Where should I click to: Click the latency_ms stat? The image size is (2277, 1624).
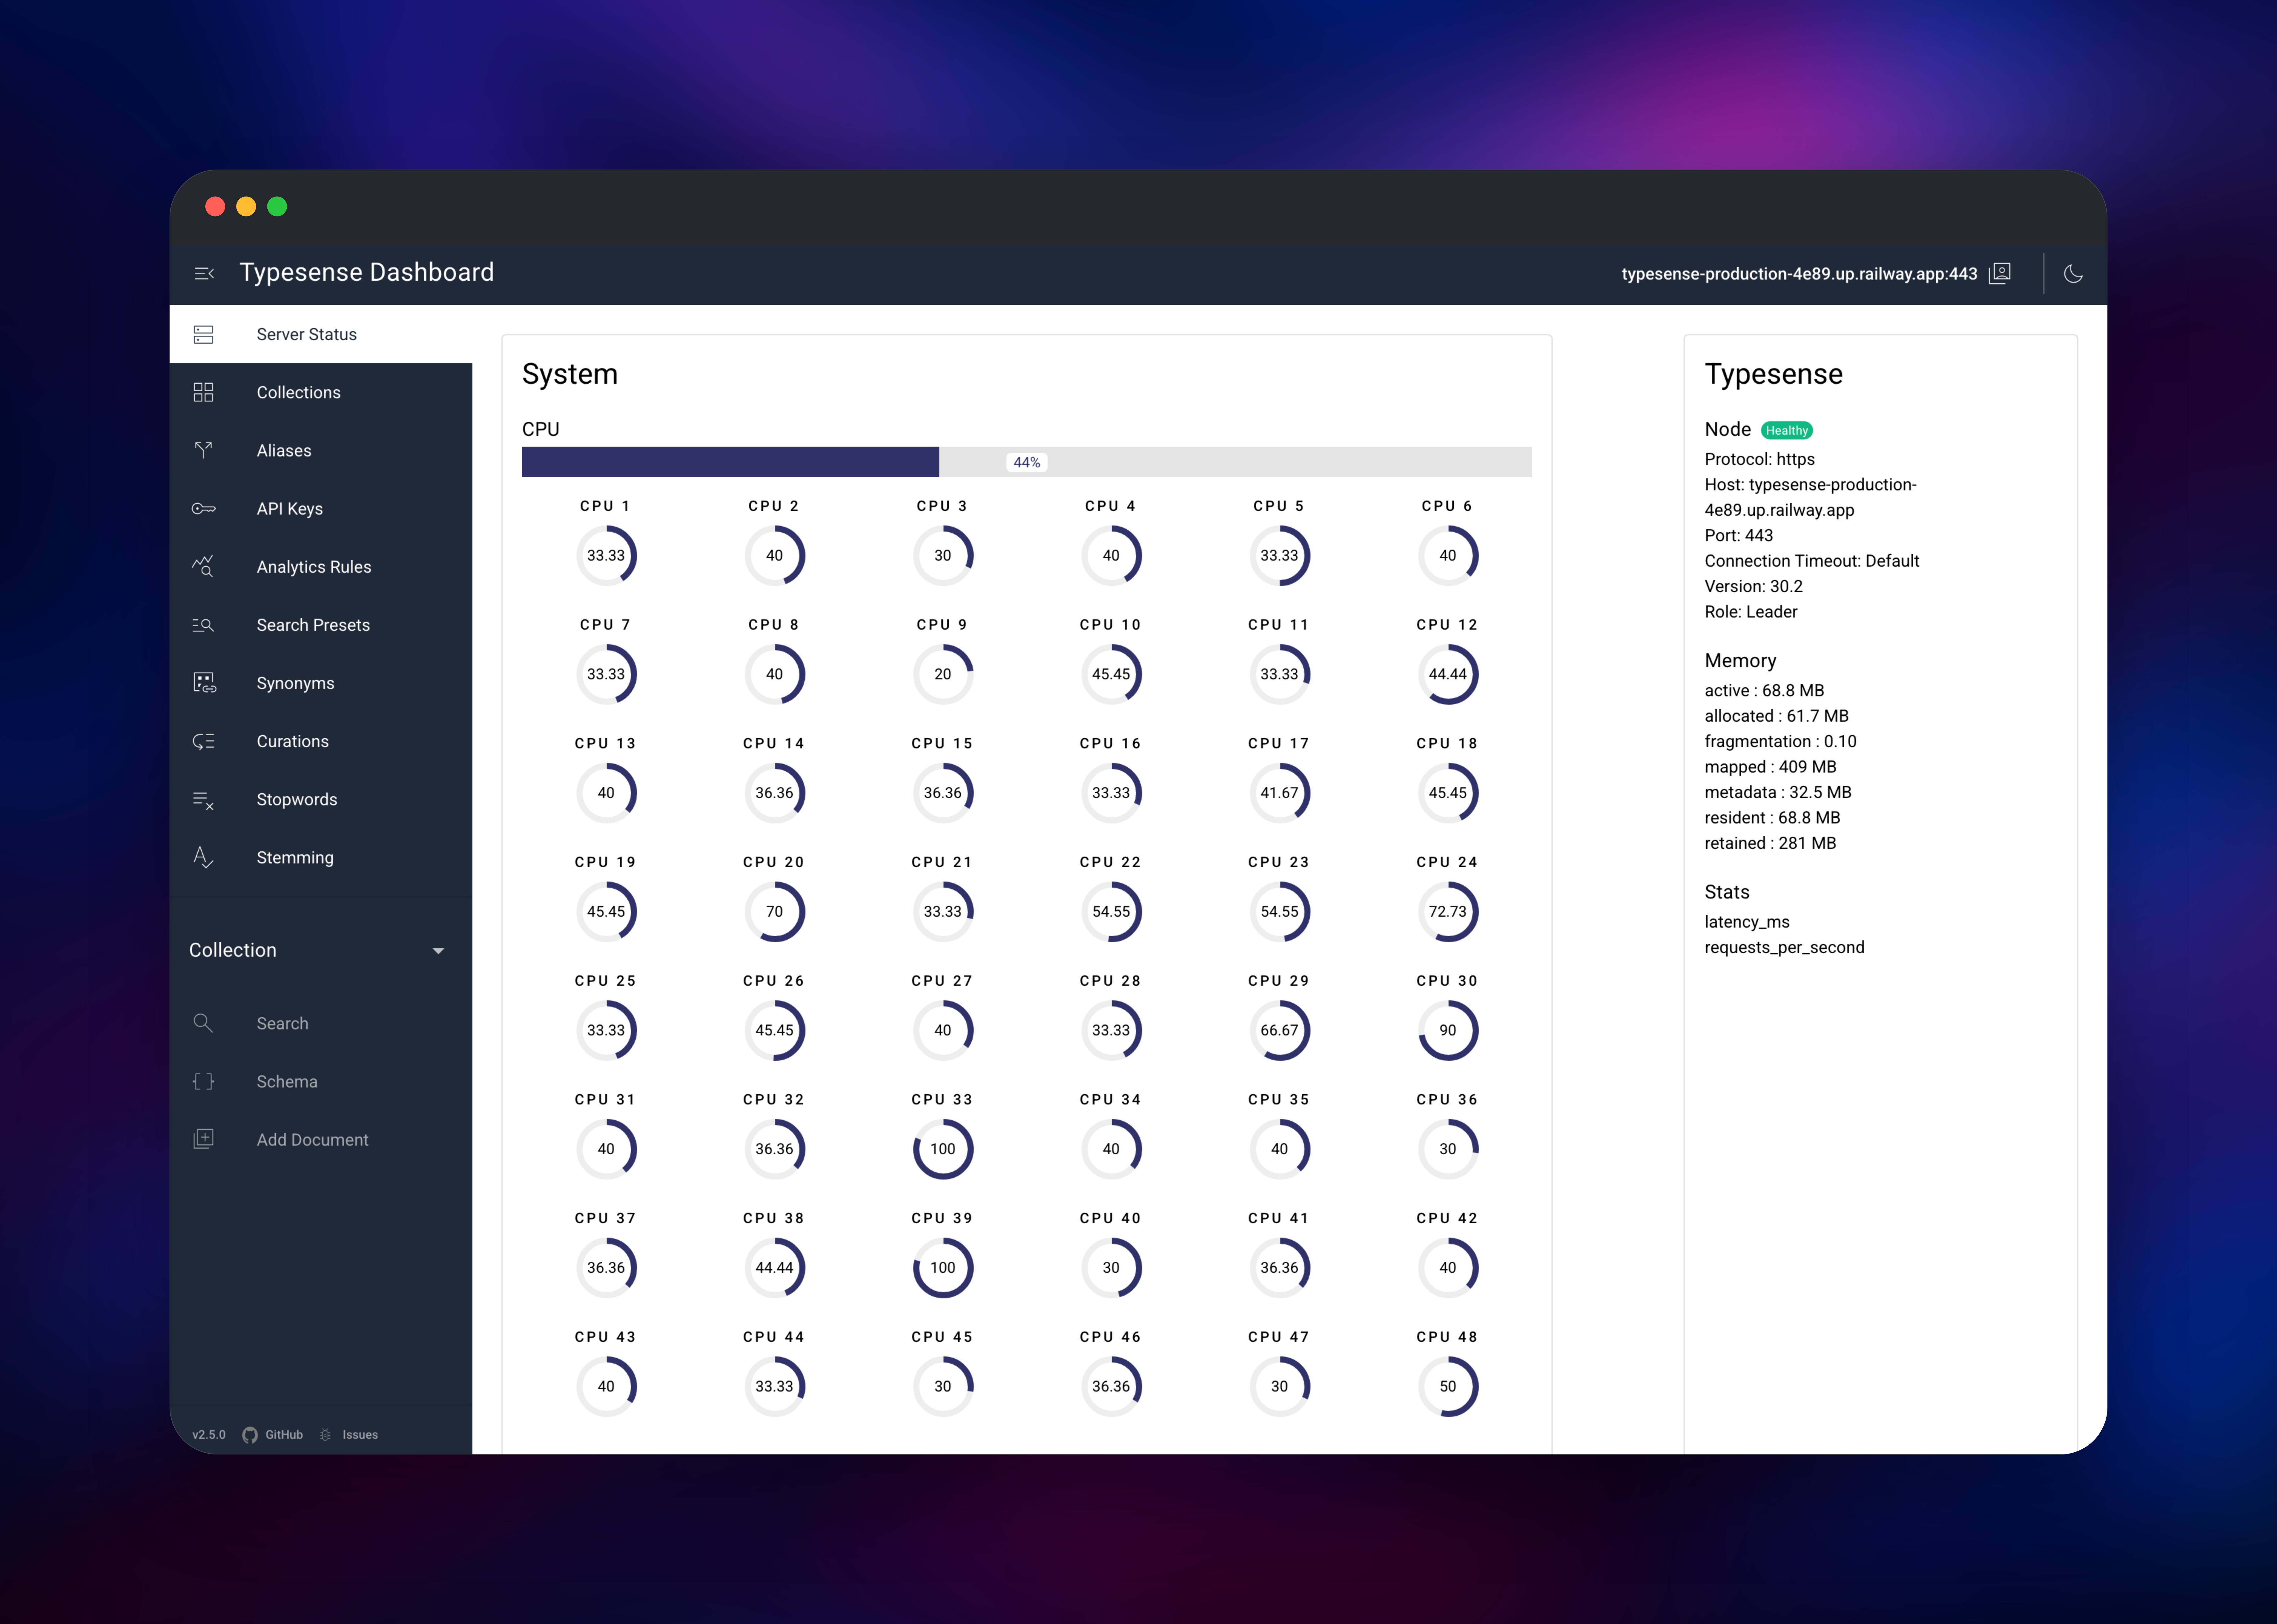[x=1747, y=922]
